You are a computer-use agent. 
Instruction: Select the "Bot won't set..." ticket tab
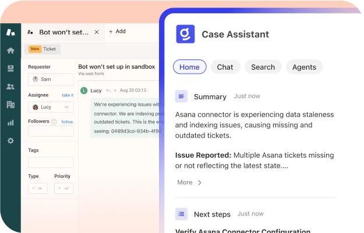pos(64,32)
